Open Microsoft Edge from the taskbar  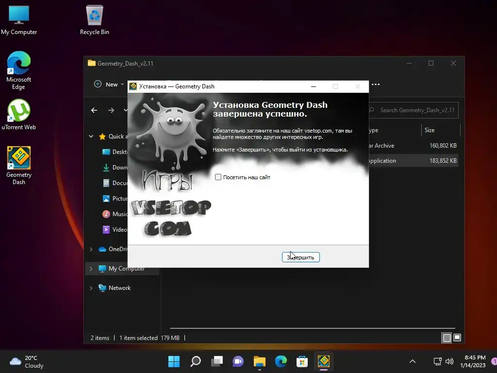[x=281, y=361]
